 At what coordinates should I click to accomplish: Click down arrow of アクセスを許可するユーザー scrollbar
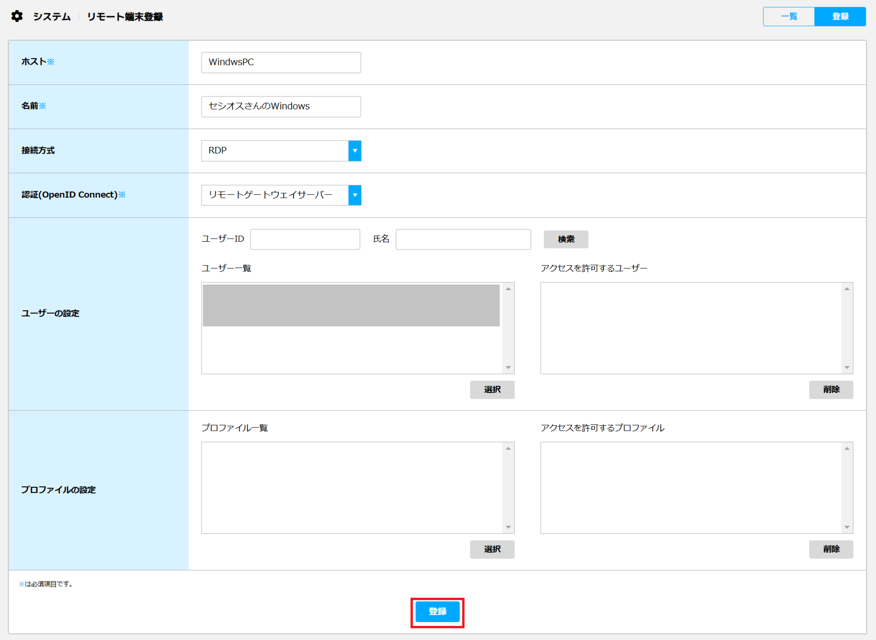(847, 368)
